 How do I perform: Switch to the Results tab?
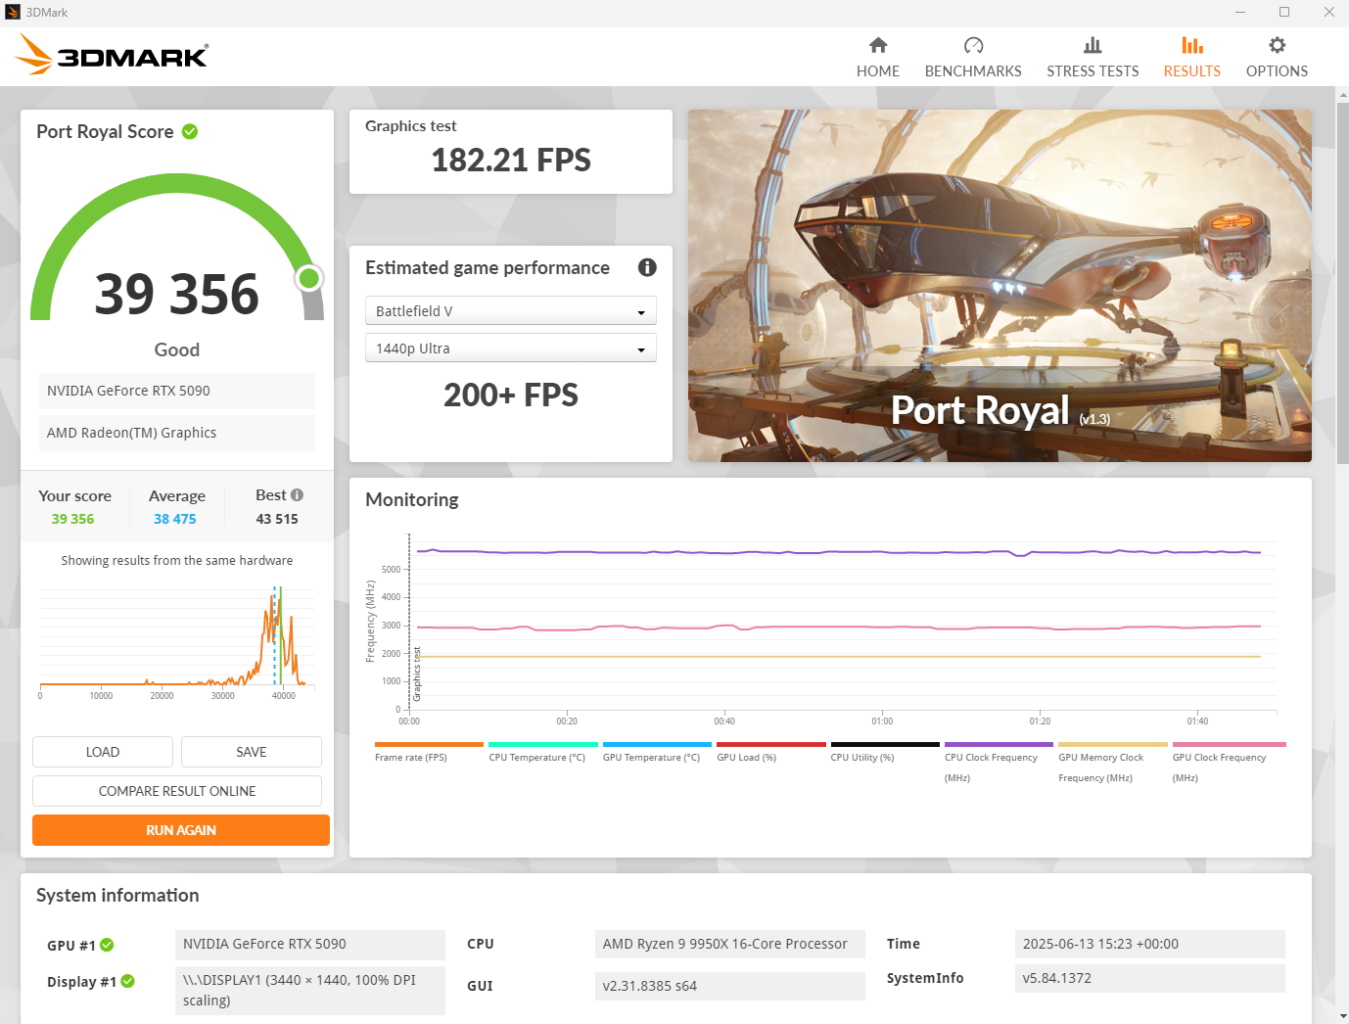[x=1191, y=56]
